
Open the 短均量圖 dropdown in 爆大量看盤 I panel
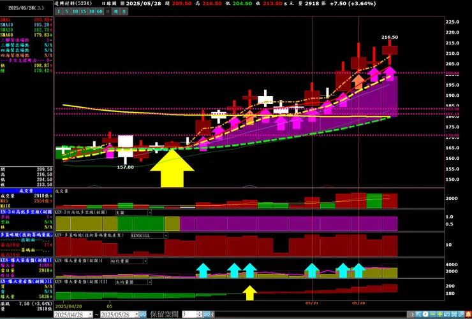click(145, 261)
